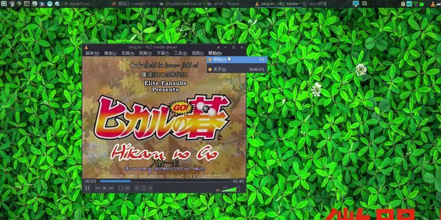Viewport: 441px width, 220px height.
Task: Click the round clock launcher icon
Action: pyautogui.click(x=50, y=4)
